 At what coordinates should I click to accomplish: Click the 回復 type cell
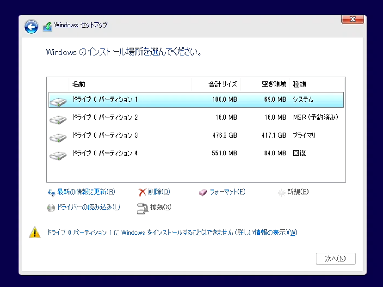(299, 153)
